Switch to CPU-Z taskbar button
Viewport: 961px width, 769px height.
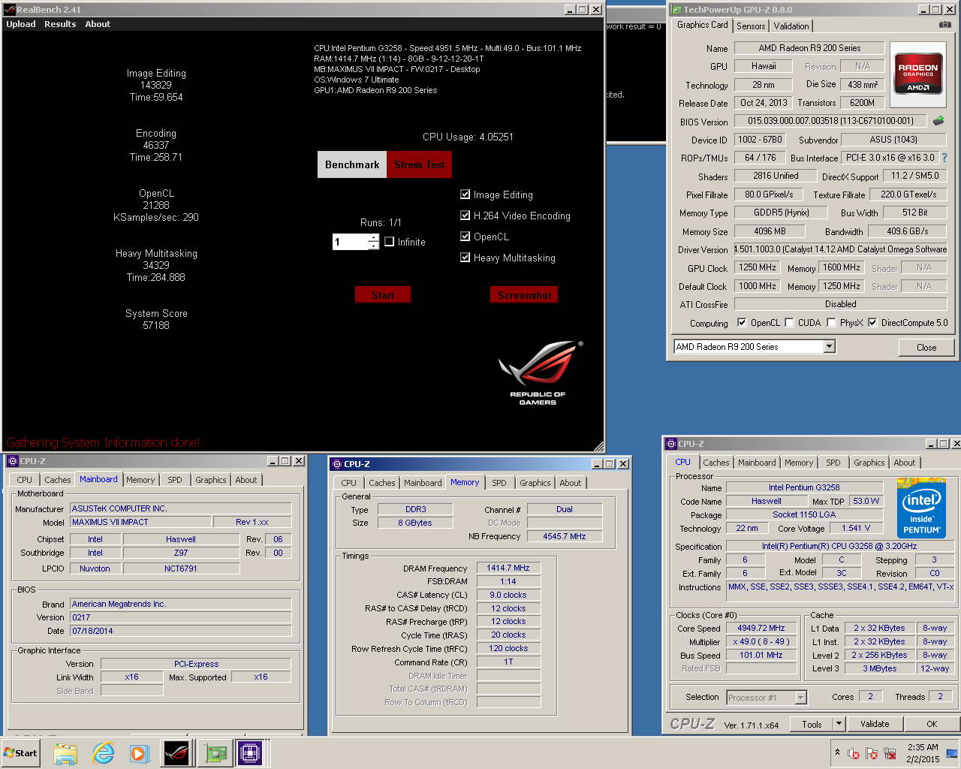pyautogui.click(x=250, y=753)
